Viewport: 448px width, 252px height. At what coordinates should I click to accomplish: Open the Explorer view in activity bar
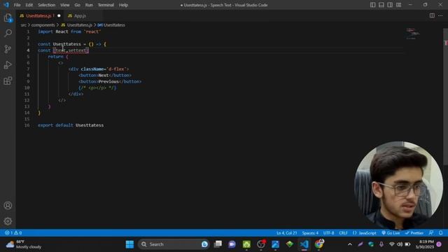click(8, 18)
